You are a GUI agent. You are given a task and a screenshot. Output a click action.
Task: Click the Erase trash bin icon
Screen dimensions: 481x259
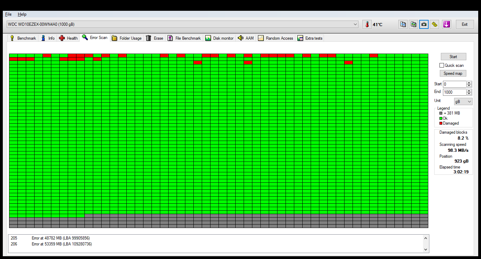(149, 38)
